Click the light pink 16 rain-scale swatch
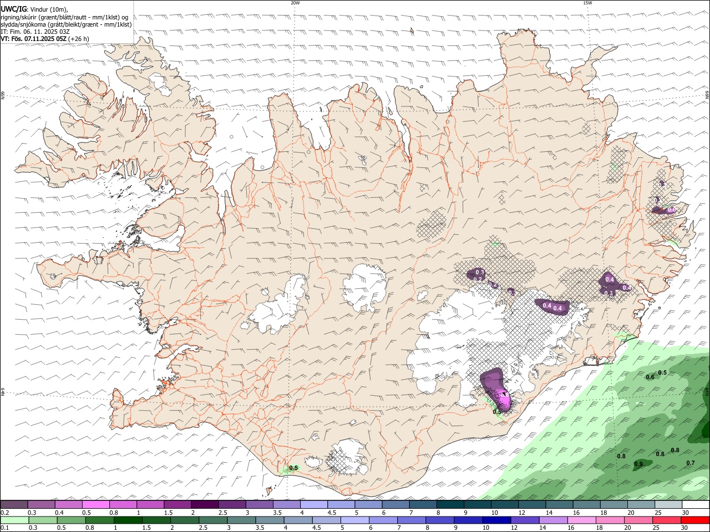This screenshot has width=710, height=532. point(582,520)
